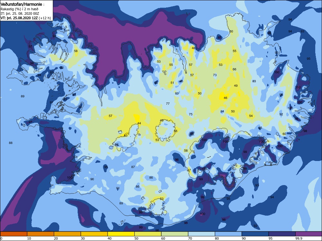Click the humidity value 77 on the map
This screenshot has width=322, height=241.
pyautogui.click(x=168, y=104)
